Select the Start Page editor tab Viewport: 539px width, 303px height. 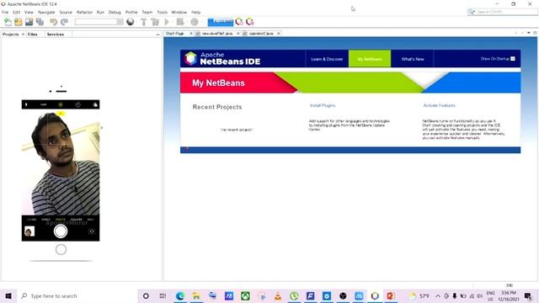point(175,34)
